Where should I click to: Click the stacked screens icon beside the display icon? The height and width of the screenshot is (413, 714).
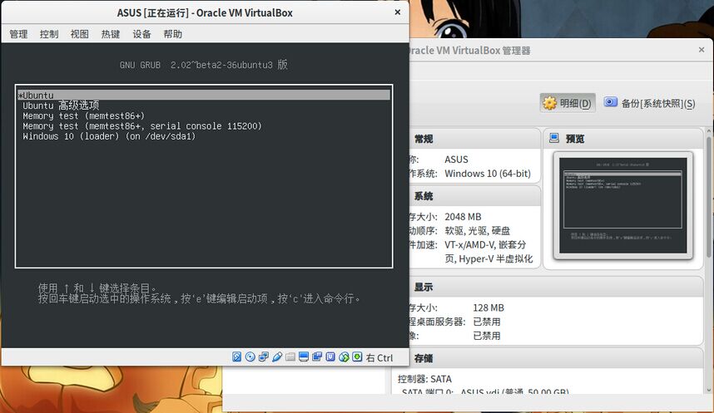(x=317, y=357)
